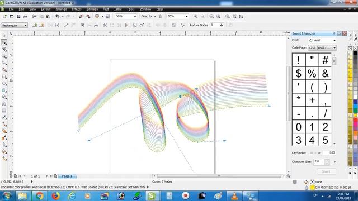Click the New document icon
This screenshot has height=201, width=358.
point(4,16)
